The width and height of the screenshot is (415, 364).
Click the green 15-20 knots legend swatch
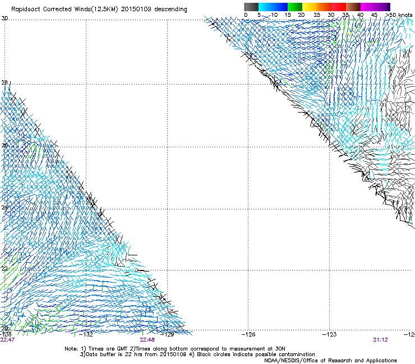click(x=295, y=7)
